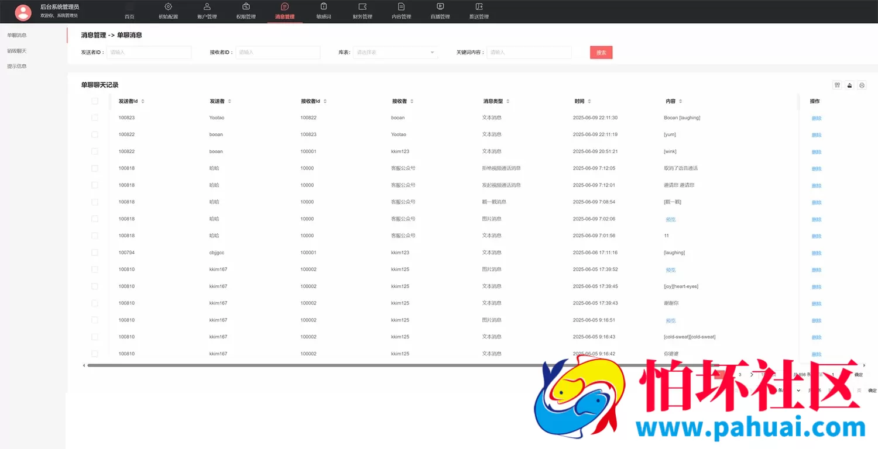Click the export icon above the table
The image size is (878, 449).
(849, 85)
